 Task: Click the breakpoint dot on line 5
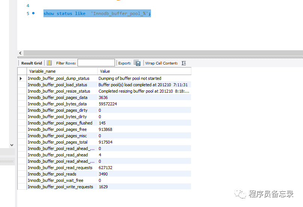[33, 13]
